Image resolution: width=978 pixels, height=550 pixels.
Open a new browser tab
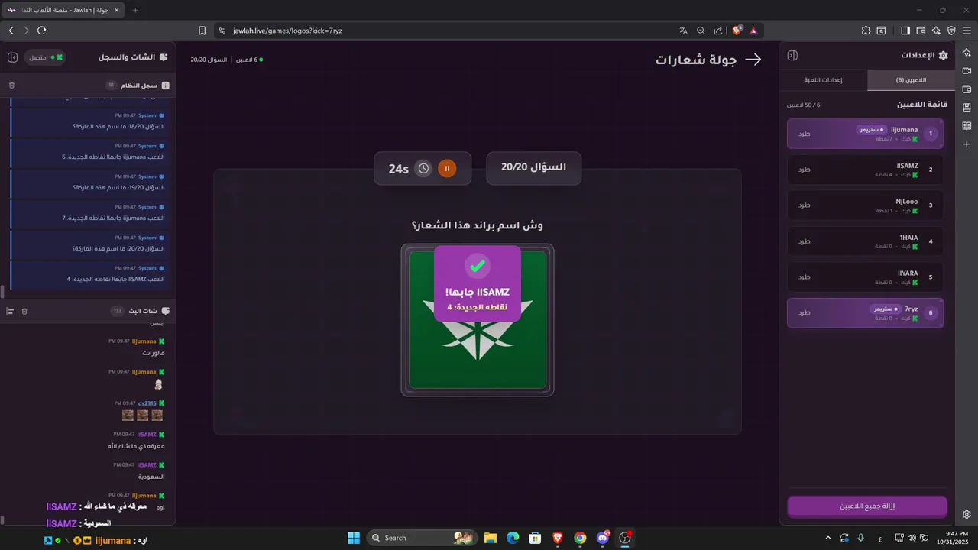[135, 10]
